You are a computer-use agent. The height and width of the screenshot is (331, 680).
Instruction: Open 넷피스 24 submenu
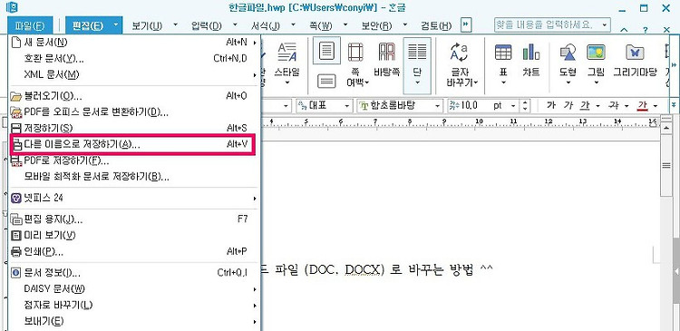click(x=134, y=198)
